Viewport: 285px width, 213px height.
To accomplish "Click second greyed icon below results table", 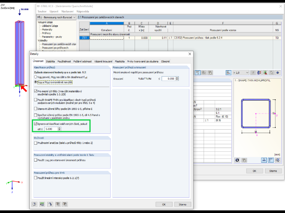I will (x=204, y=72).
